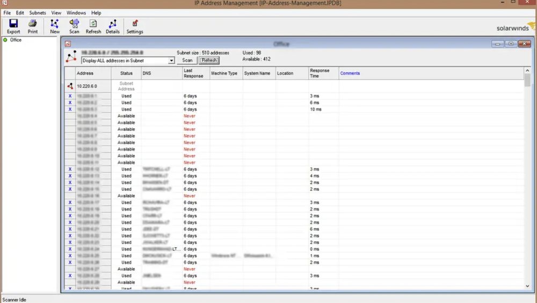Maximize the Office child window
Viewport: 537px width, 303px height.
click(x=511, y=44)
